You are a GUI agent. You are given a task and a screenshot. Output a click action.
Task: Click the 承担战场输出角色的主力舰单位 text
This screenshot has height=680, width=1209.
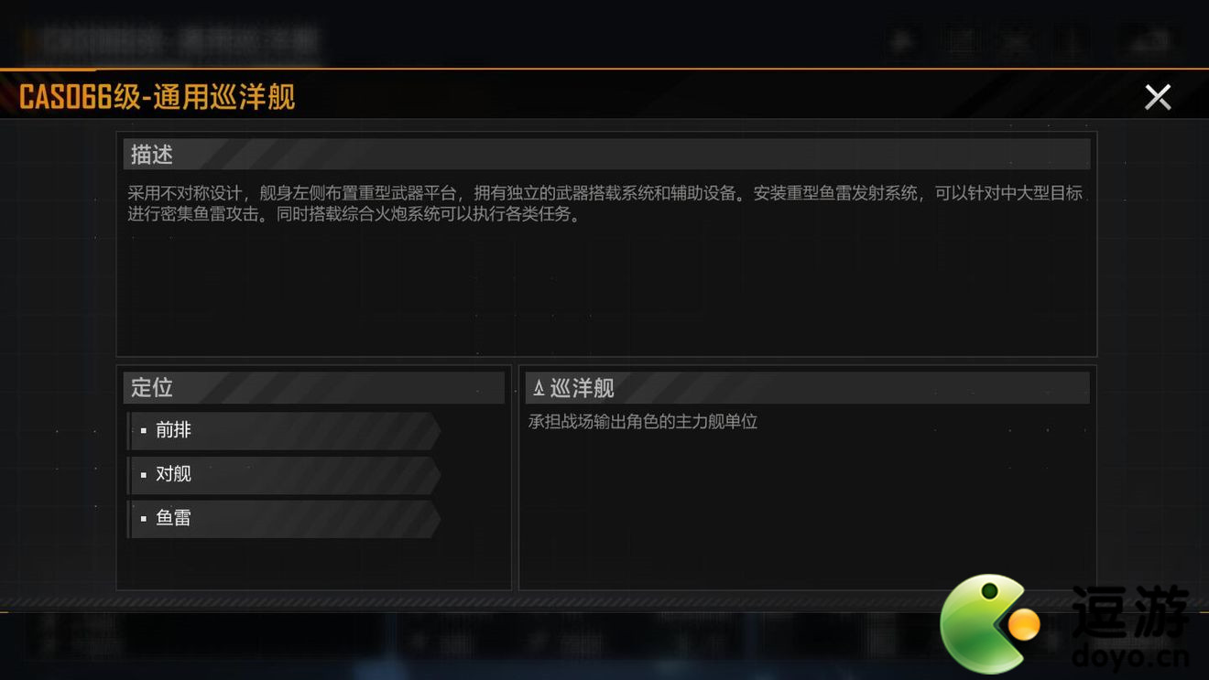click(643, 422)
